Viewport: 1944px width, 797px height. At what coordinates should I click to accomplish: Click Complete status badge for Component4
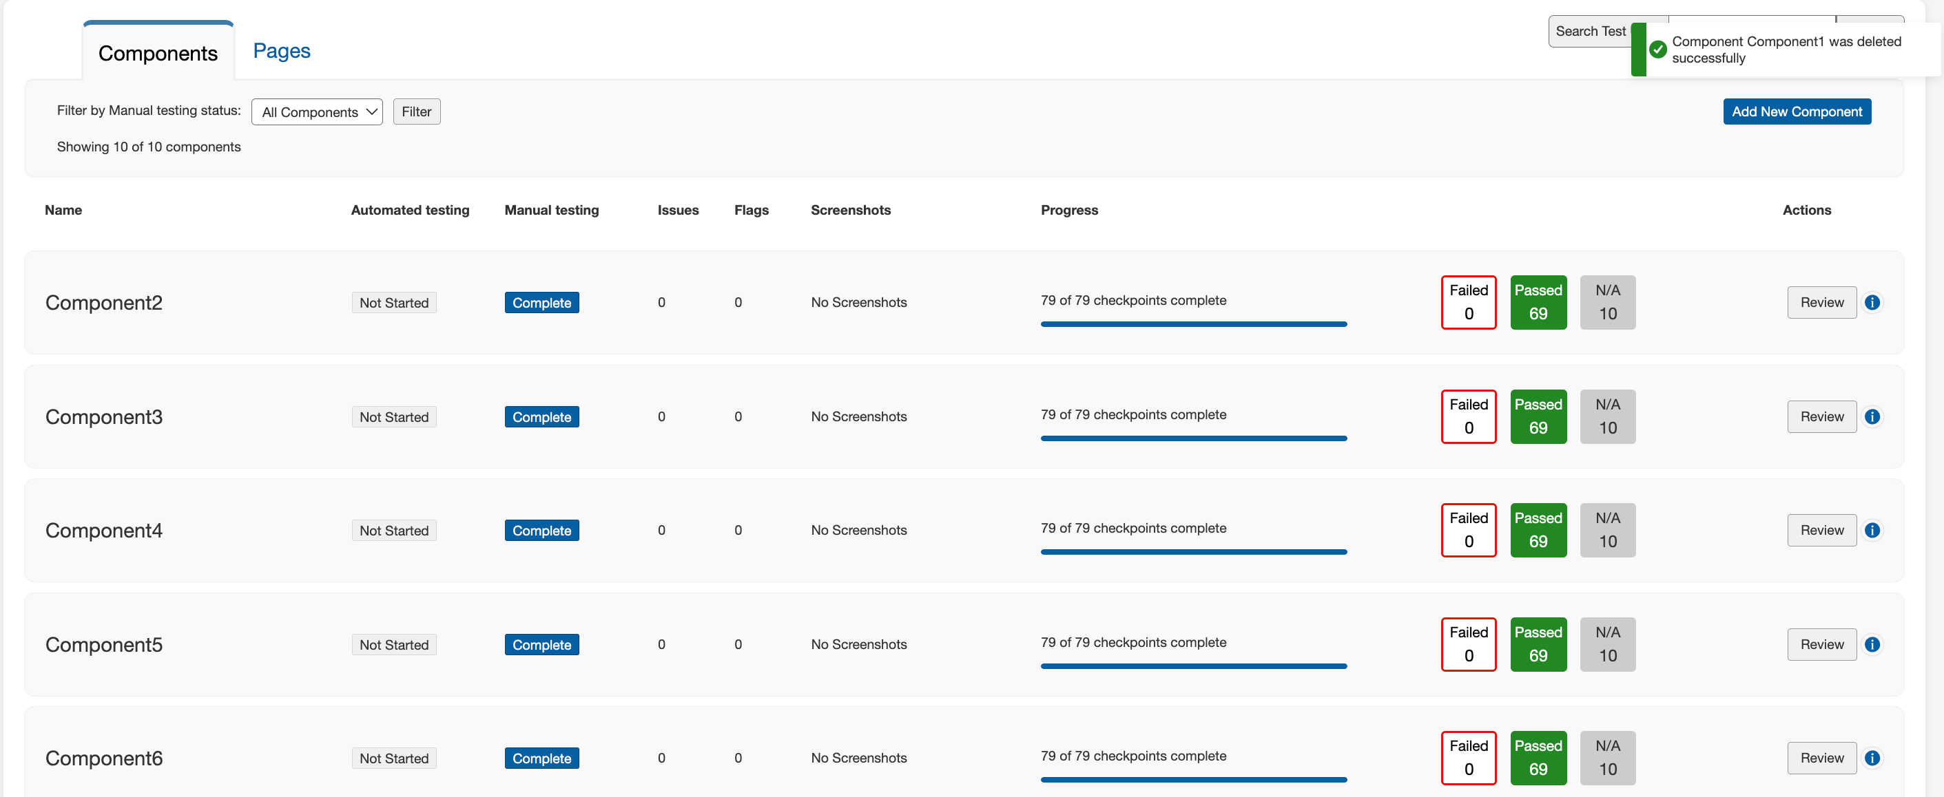click(x=541, y=530)
